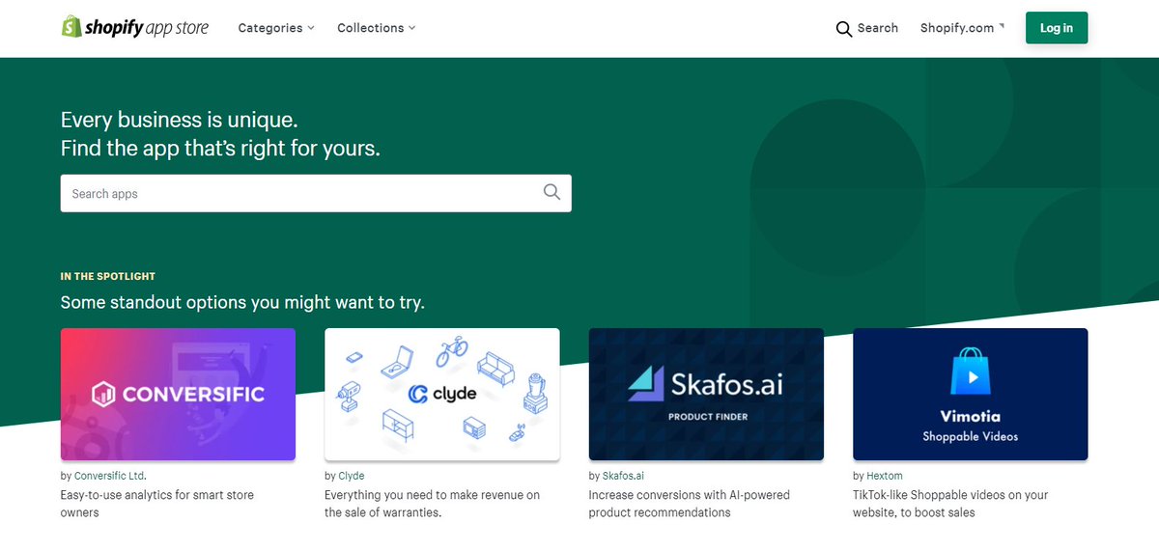
Task: Expand the Collections dropdown menu
Action: pos(377,28)
